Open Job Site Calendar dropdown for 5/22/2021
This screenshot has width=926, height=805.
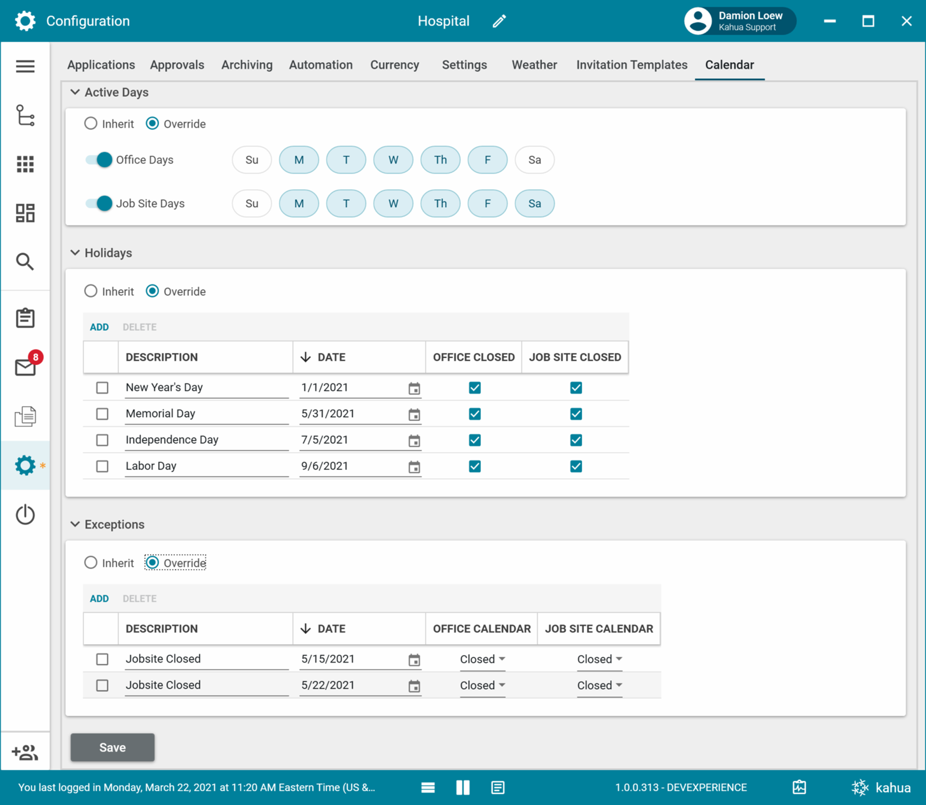coord(599,685)
